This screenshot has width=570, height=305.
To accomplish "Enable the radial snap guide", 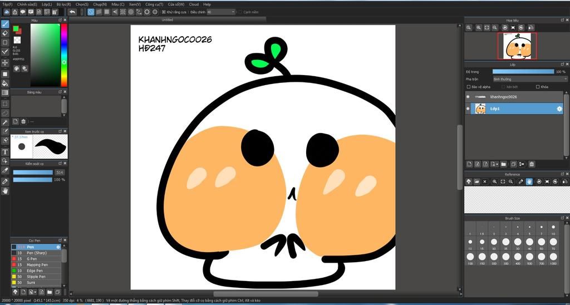I will pyautogui.click(x=123, y=12).
